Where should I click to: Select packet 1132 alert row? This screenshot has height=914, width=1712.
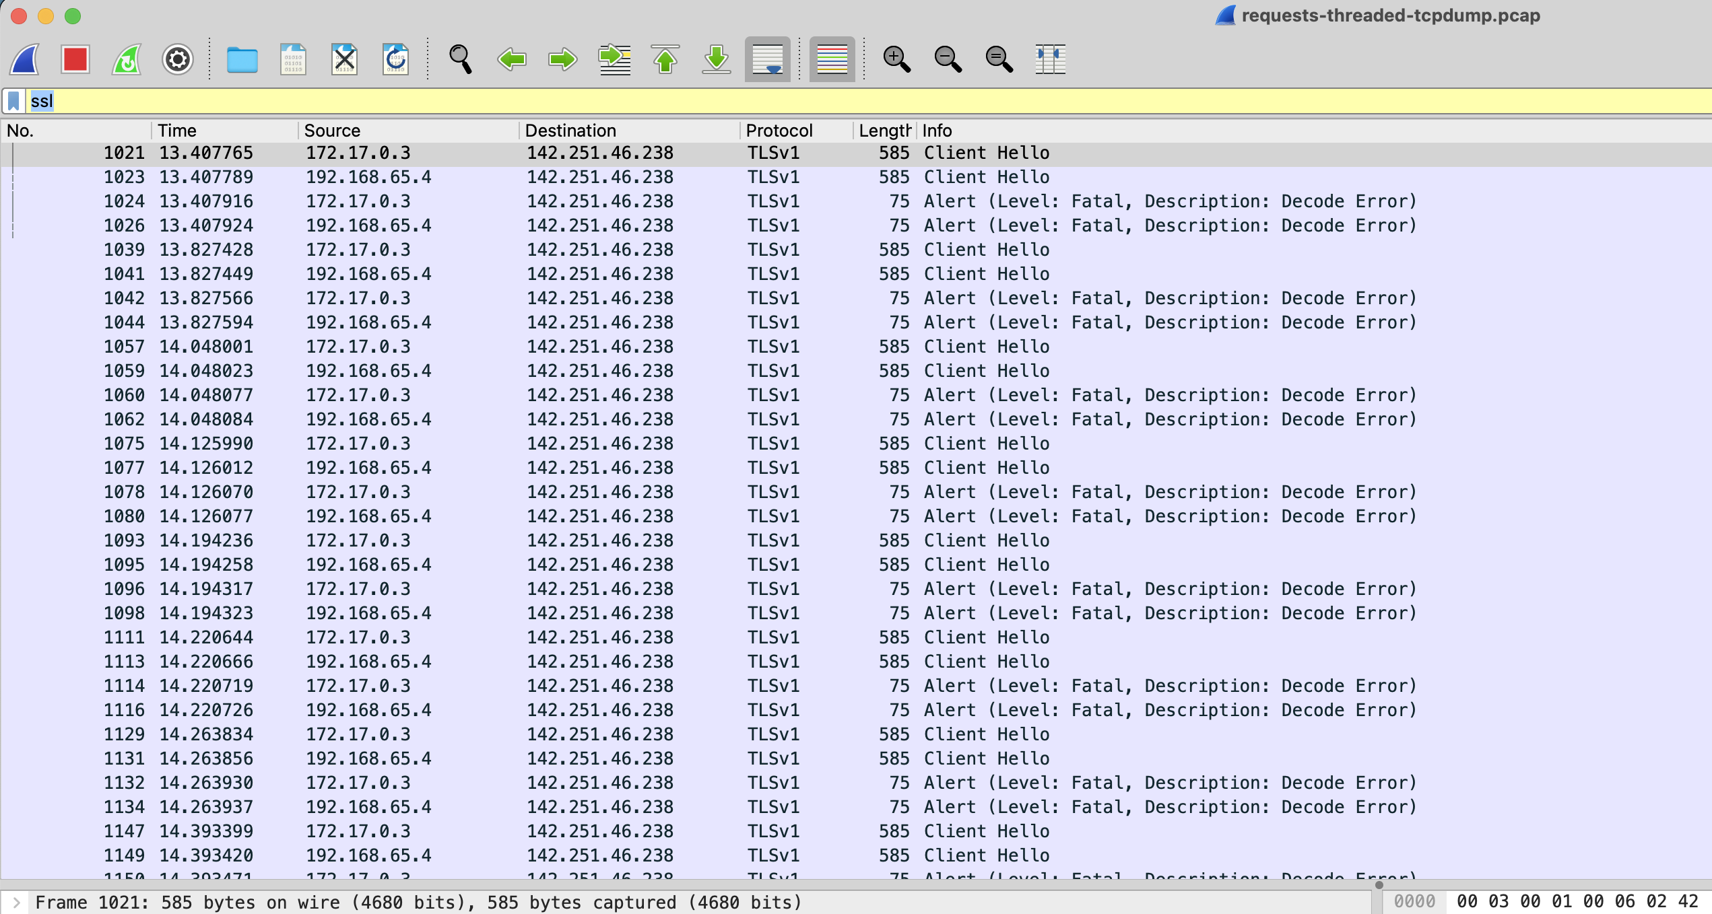tap(856, 783)
